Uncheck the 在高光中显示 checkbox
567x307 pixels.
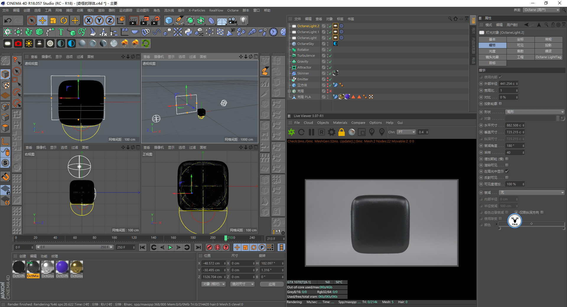[507, 171]
